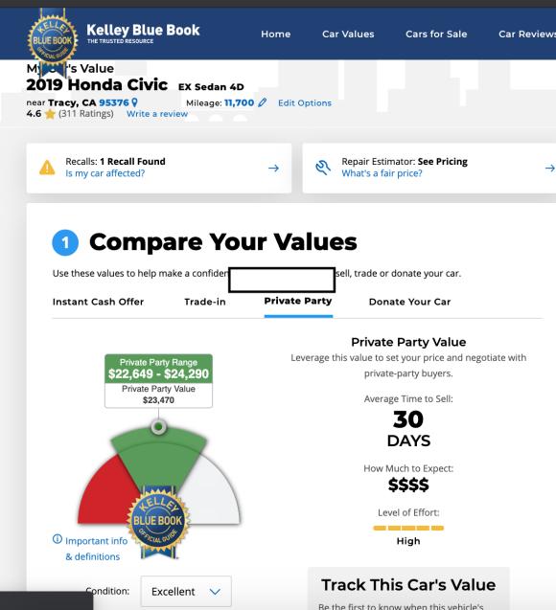
Task: Click the Kelley Blue Book badge on the gauge
Action: [x=158, y=521]
